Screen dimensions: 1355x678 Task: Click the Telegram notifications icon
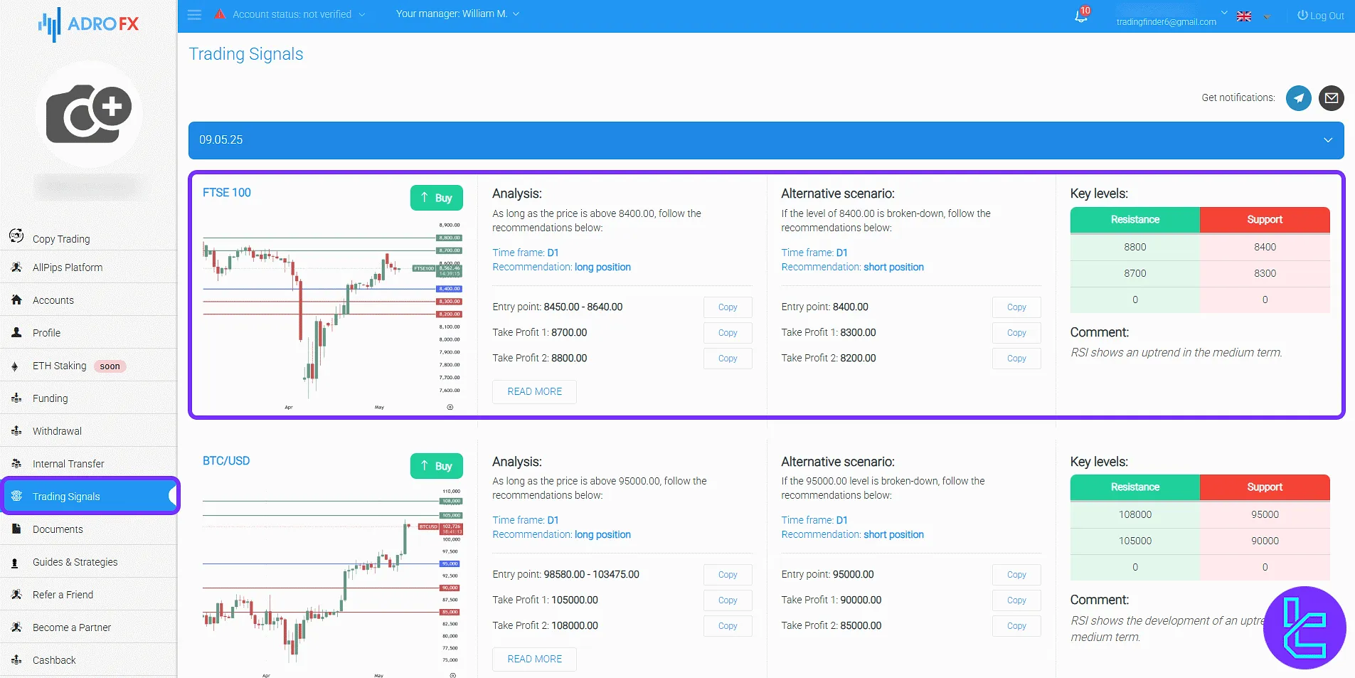(x=1299, y=98)
